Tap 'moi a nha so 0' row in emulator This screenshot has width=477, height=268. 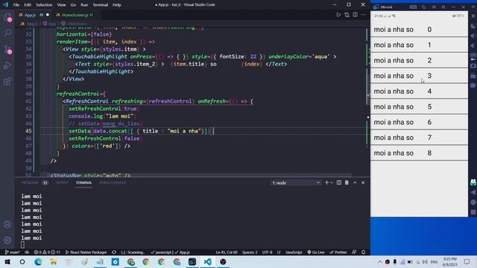click(x=419, y=30)
